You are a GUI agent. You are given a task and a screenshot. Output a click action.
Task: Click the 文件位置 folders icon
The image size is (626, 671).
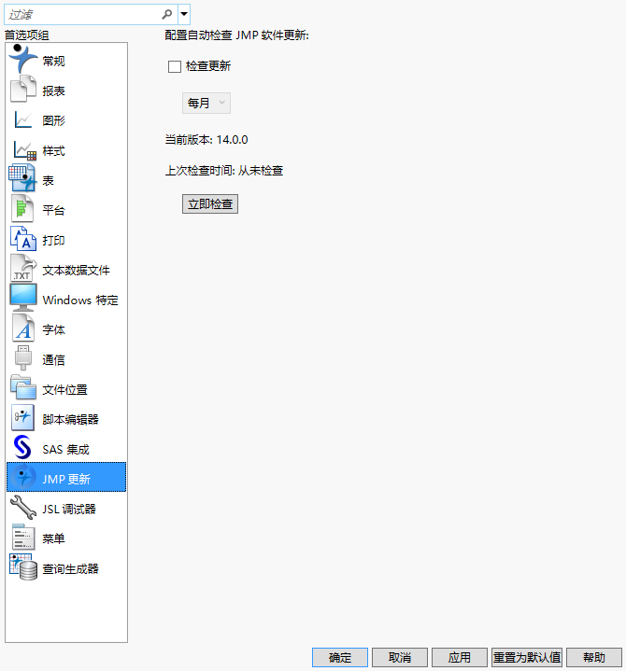click(x=23, y=387)
